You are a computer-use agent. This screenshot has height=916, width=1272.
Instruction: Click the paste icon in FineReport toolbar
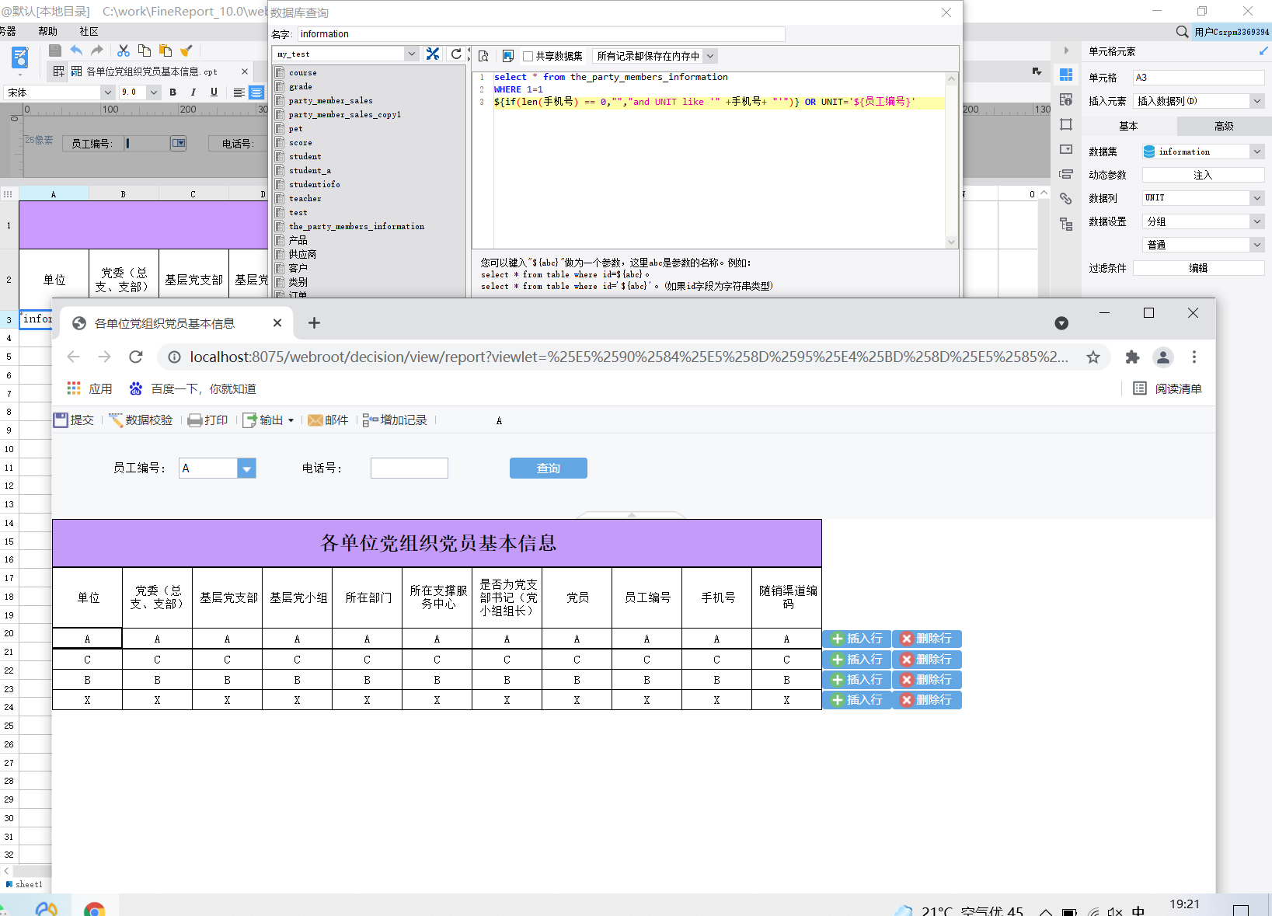pyautogui.click(x=166, y=51)
